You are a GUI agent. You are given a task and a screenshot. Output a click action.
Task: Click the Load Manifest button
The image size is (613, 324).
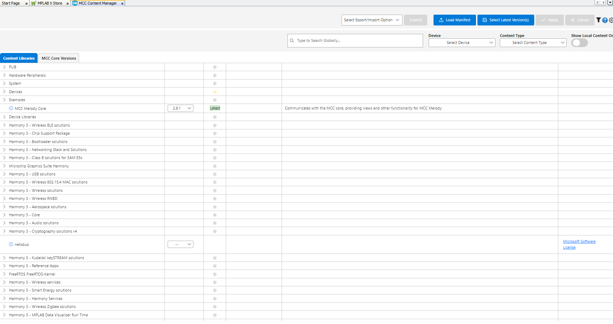pyautogui.click(x=454, y=20)
